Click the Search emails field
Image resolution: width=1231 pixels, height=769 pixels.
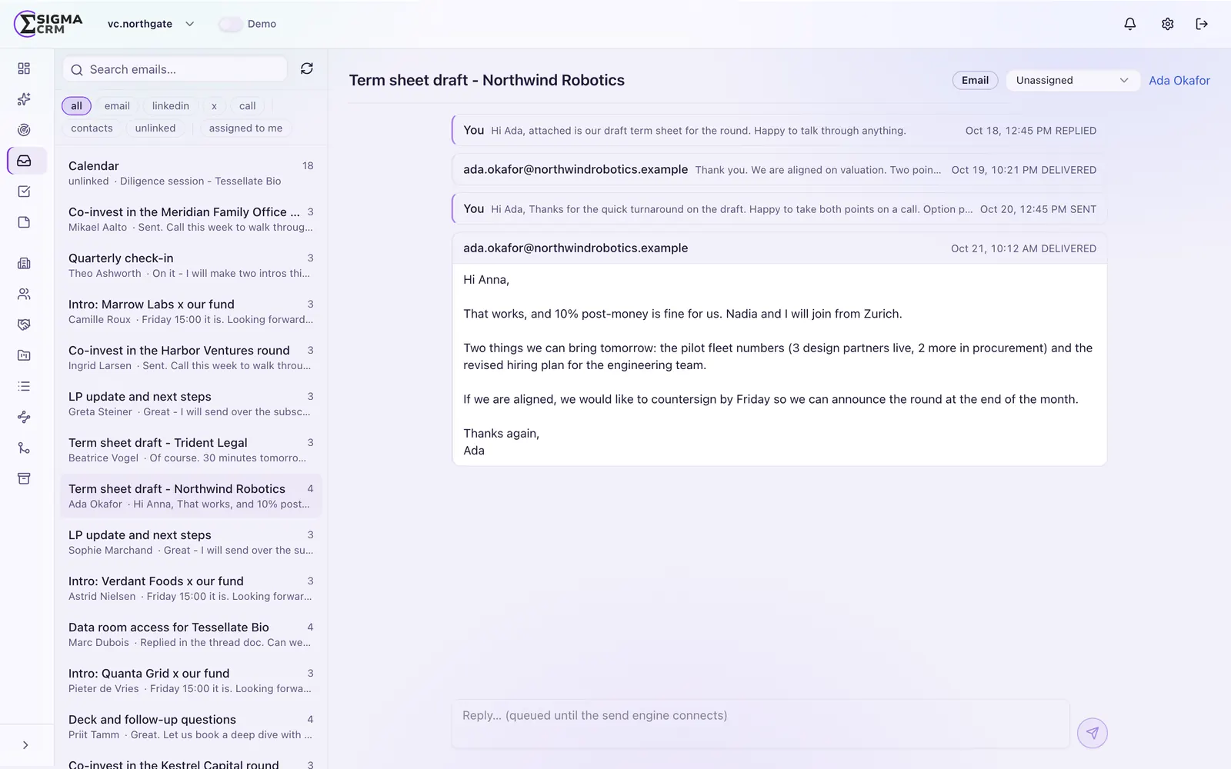point(175,69)
